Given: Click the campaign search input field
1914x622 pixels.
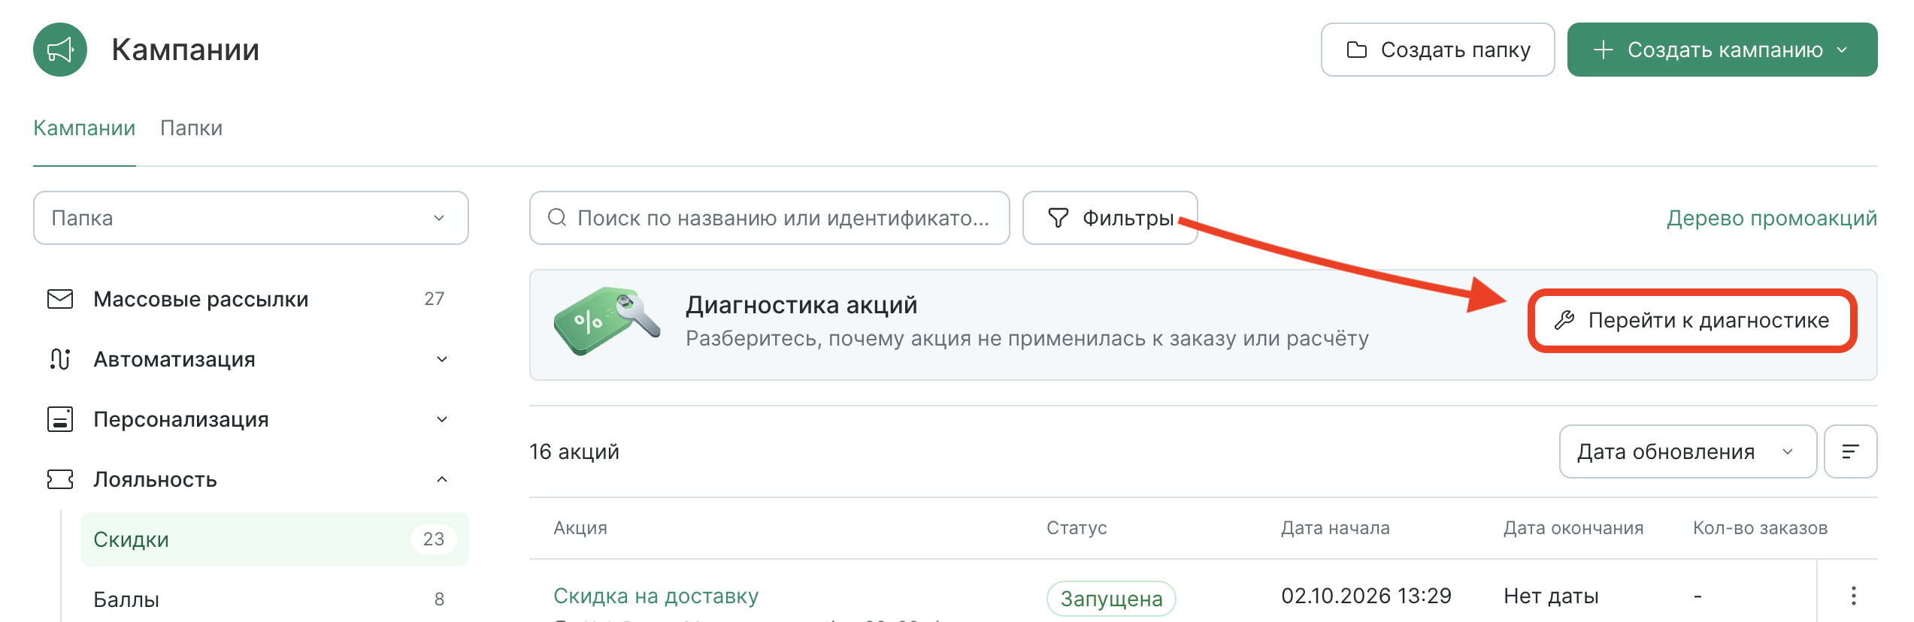Looking at the screenshot, I should (770, 218).
